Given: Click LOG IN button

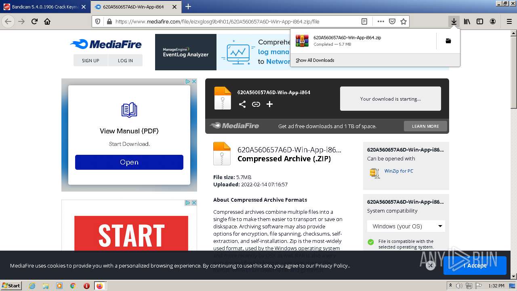Looking at the screenshot, I should click(125, 60).
